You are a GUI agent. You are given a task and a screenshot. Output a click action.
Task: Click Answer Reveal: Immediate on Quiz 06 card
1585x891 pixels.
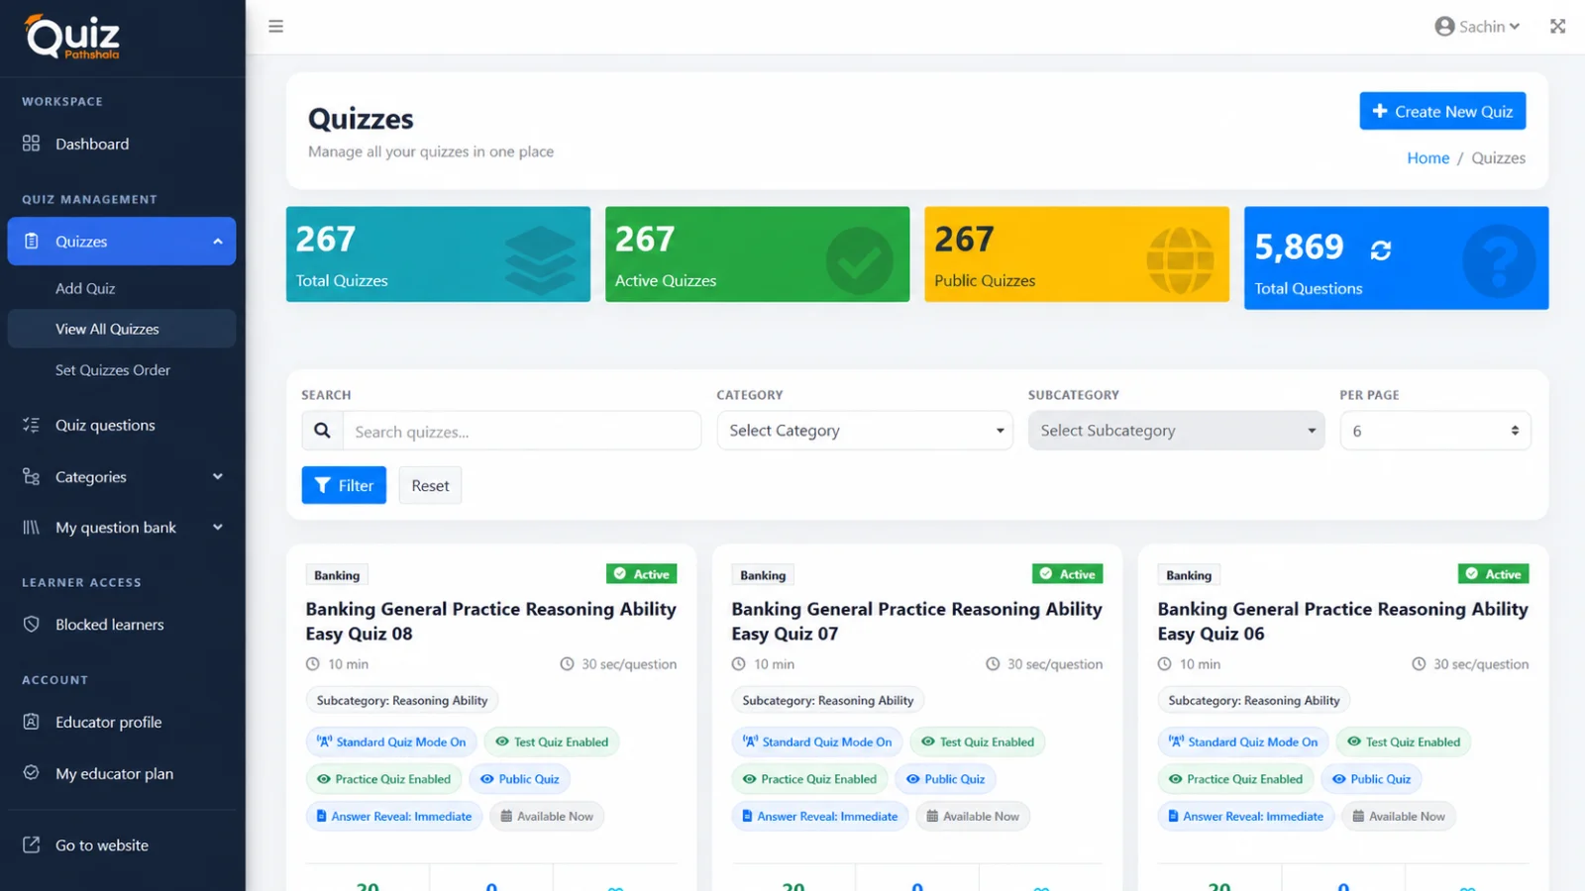pos(1245,817)
